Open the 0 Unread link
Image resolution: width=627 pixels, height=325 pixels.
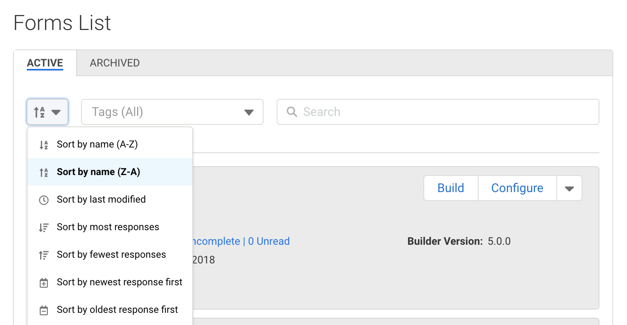269,241
